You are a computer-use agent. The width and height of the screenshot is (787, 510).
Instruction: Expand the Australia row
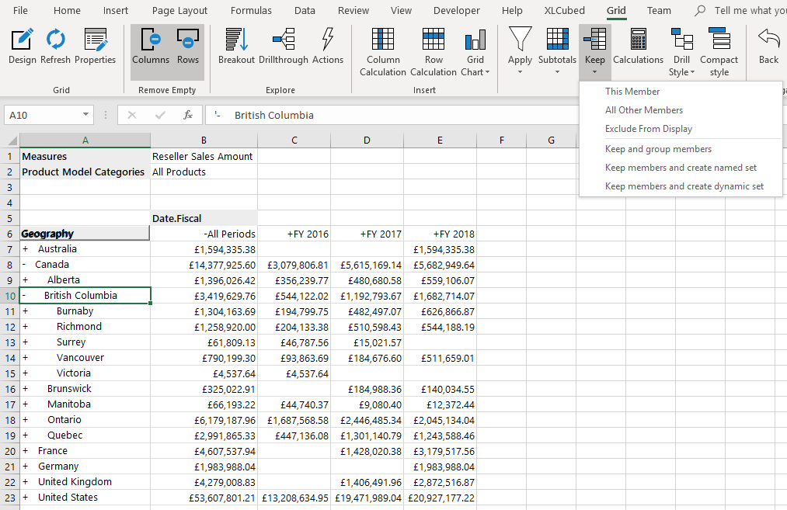pos(25,249)
